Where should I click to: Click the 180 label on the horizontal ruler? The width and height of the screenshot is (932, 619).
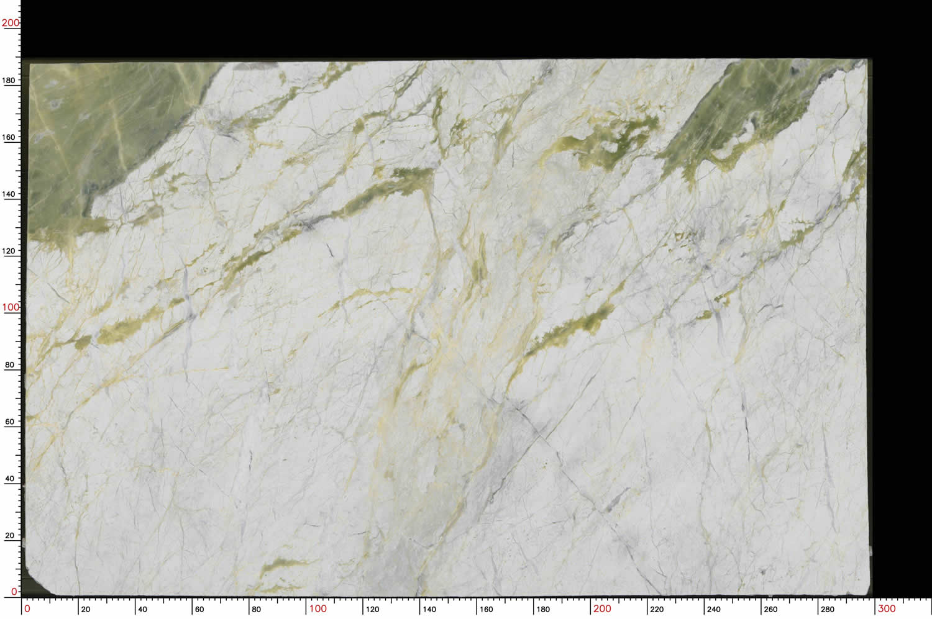tap(543, 609)
